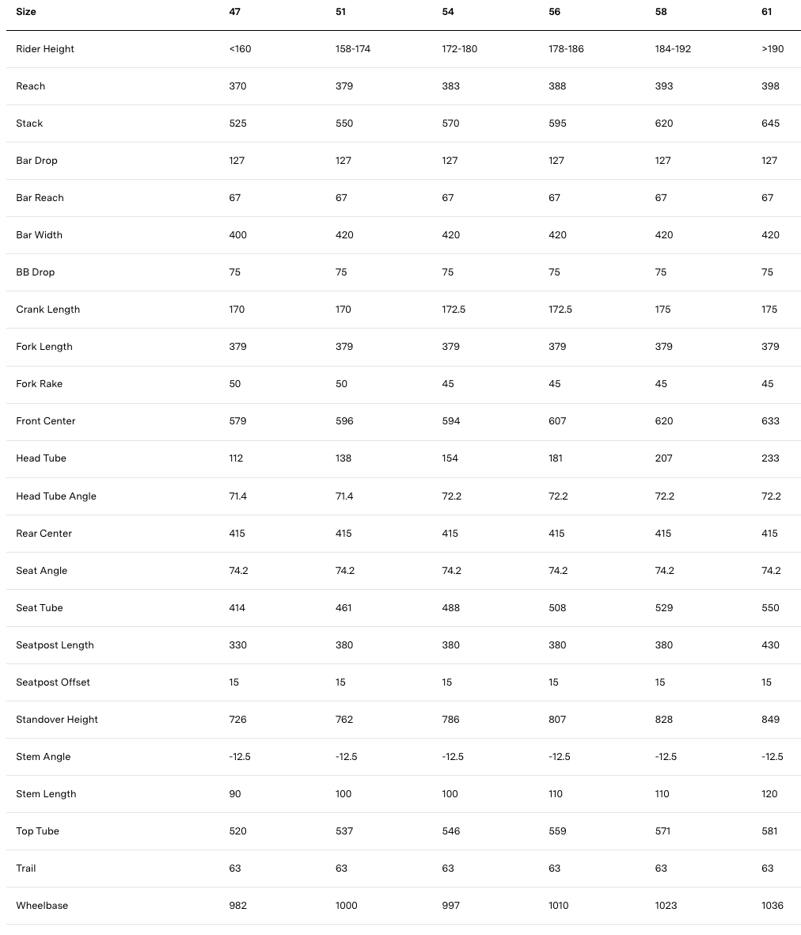This screenshot has width=801, height=935.
Task: Select the size 54 column header
Action: click(447, 12)
